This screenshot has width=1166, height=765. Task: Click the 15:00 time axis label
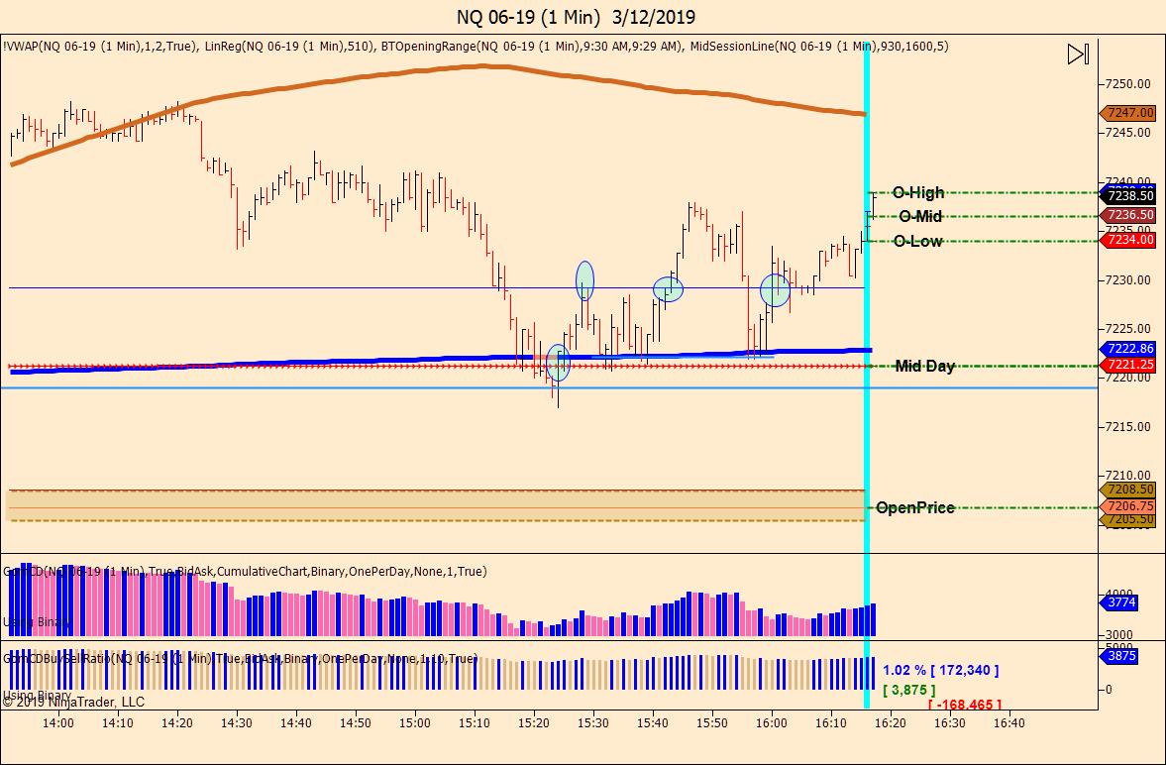[414, 722]
